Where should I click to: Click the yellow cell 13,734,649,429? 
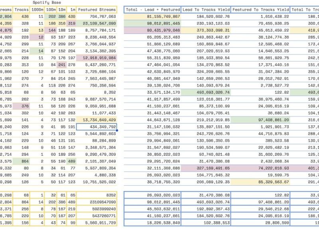[96, 120]
